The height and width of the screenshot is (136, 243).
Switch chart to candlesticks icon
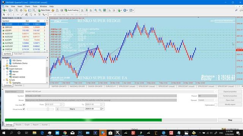pos(87,10)
